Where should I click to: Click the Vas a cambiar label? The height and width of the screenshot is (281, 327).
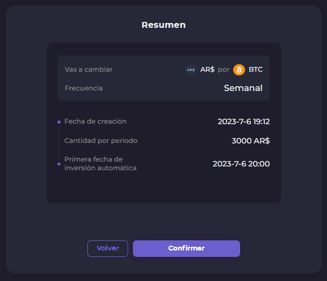pos(88,70)
